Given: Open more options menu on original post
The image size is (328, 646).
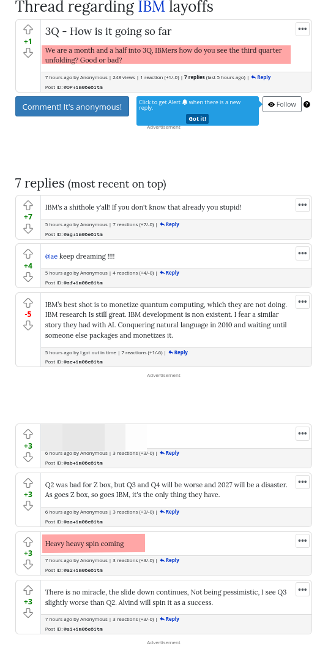Looking at the screenshot, I should click(302, 29).
